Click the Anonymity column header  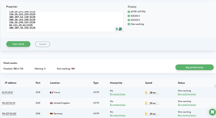coord(116,83)
